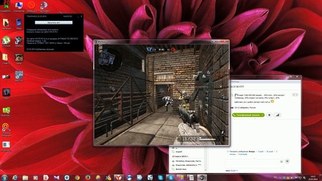Open the red prohibited-sign desktop shortcut
322x181 pixels.
(x=31, y=7)
